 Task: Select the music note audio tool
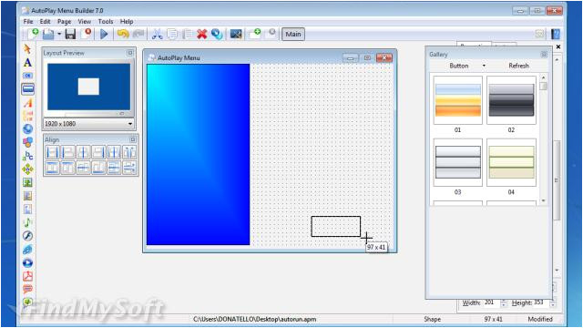click(27, 222)
